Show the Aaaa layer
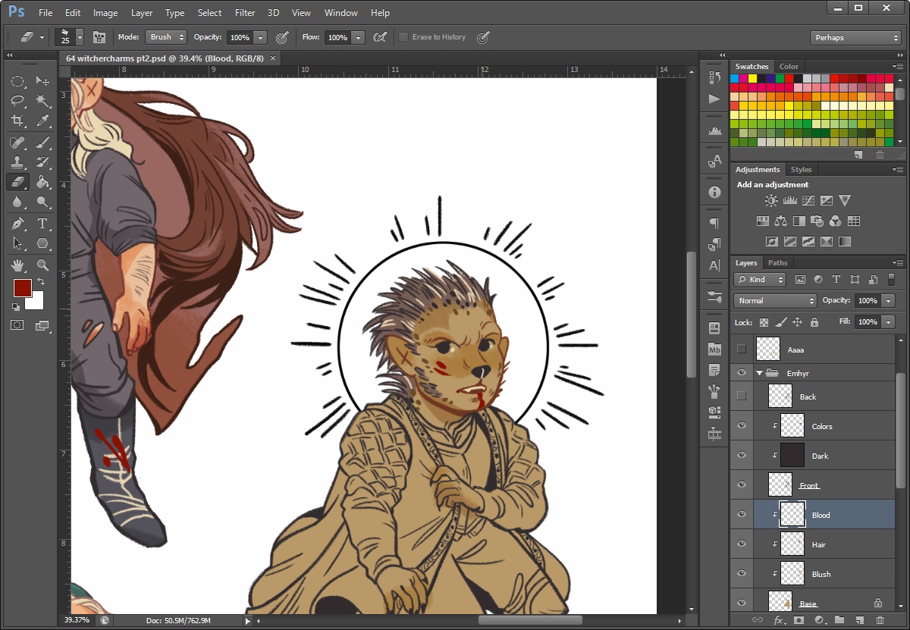Screen dimensions: 910x630 [742, 349]
